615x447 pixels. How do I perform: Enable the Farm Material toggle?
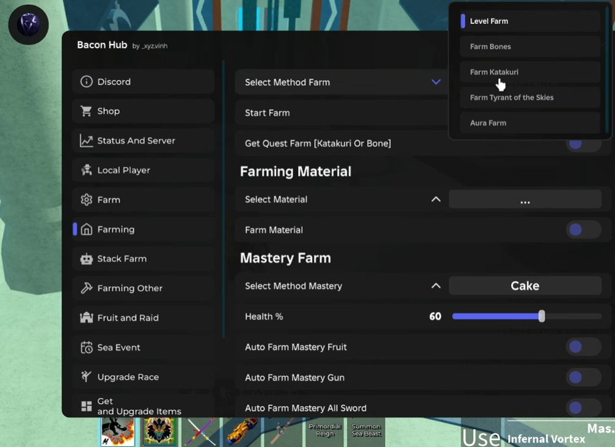583,230
